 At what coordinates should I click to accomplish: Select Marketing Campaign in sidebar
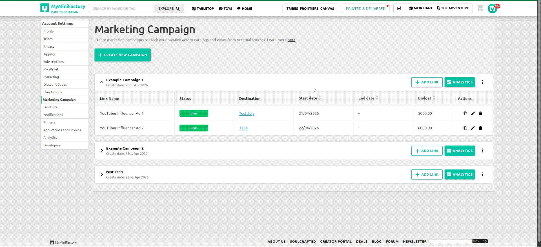click(x=65, y=100)
